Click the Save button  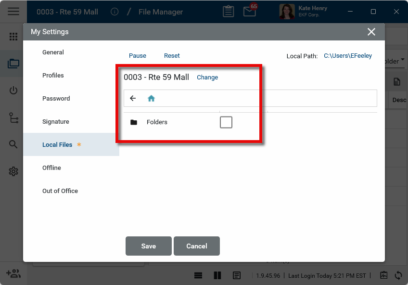tap(148, 246)
